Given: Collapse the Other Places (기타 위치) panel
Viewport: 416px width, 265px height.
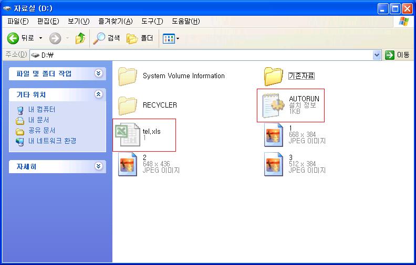Looking at the screenshot, I should [x=98, y=94].
